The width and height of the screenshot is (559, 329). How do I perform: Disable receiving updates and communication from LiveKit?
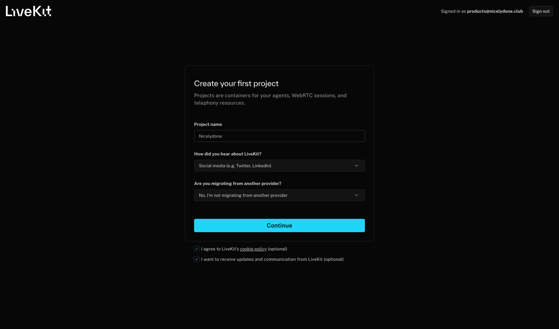(x=197, y=259)
